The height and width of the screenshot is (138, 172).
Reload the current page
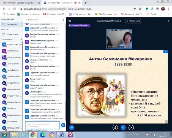coord(15,9)
